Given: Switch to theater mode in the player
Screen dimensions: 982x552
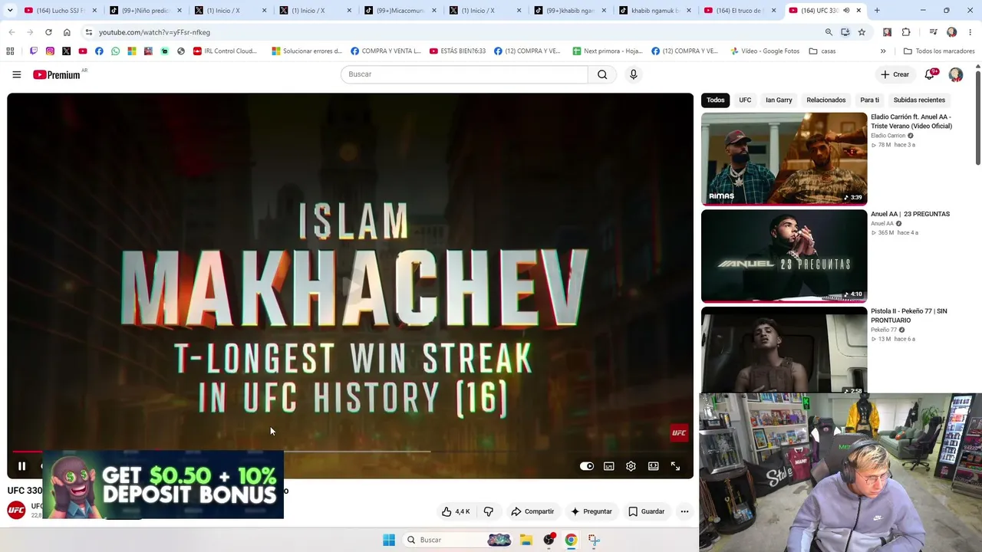Looking at the screenshot, I should [x=653, y=466].
